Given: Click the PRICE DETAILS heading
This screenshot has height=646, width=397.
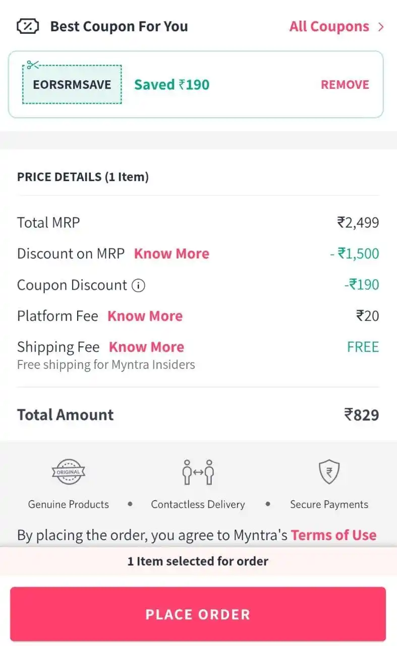Looking at the screenshot, I should 83,177.
